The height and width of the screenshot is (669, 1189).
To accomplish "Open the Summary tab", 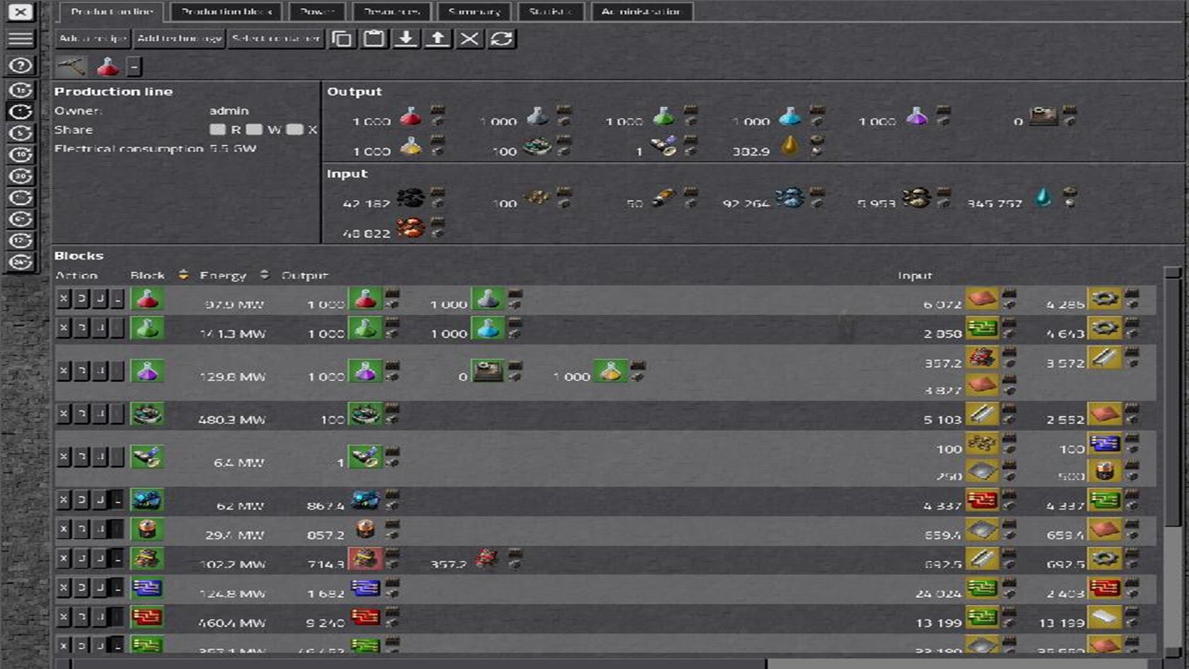I will pos(474,12).
